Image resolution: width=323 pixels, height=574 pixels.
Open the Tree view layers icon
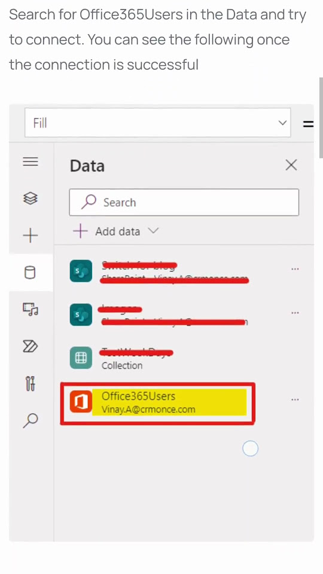31,198
